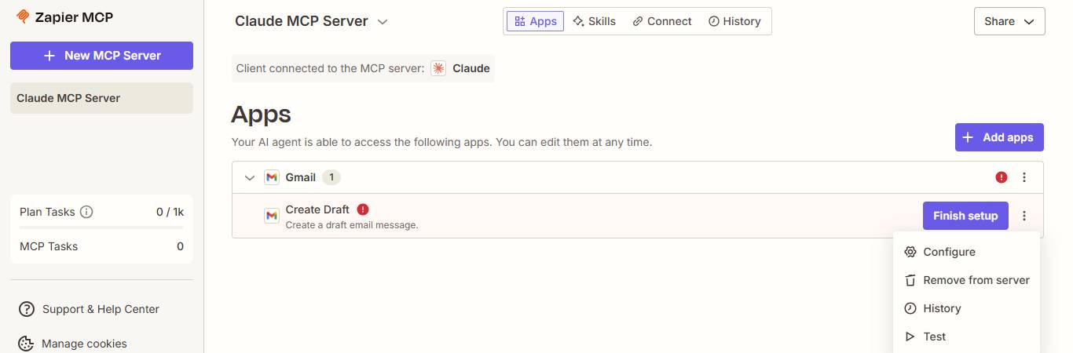Viewport: 1073px width, 353px height.
Task: Switch to the History tab
Action: click(x=734, y=21)
